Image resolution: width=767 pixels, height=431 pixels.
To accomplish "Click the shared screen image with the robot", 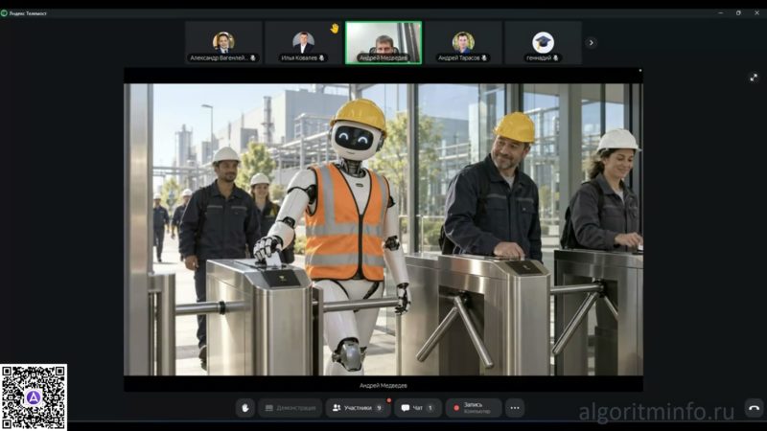I will tap(383, 229).
